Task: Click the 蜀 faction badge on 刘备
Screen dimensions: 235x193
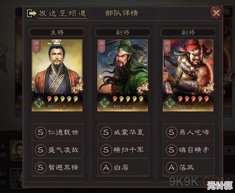Action: tap(39, 103)
